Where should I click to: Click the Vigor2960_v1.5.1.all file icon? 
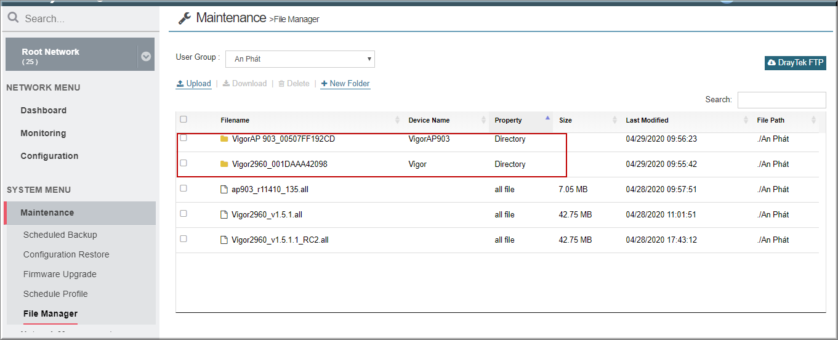coord(224,214)
